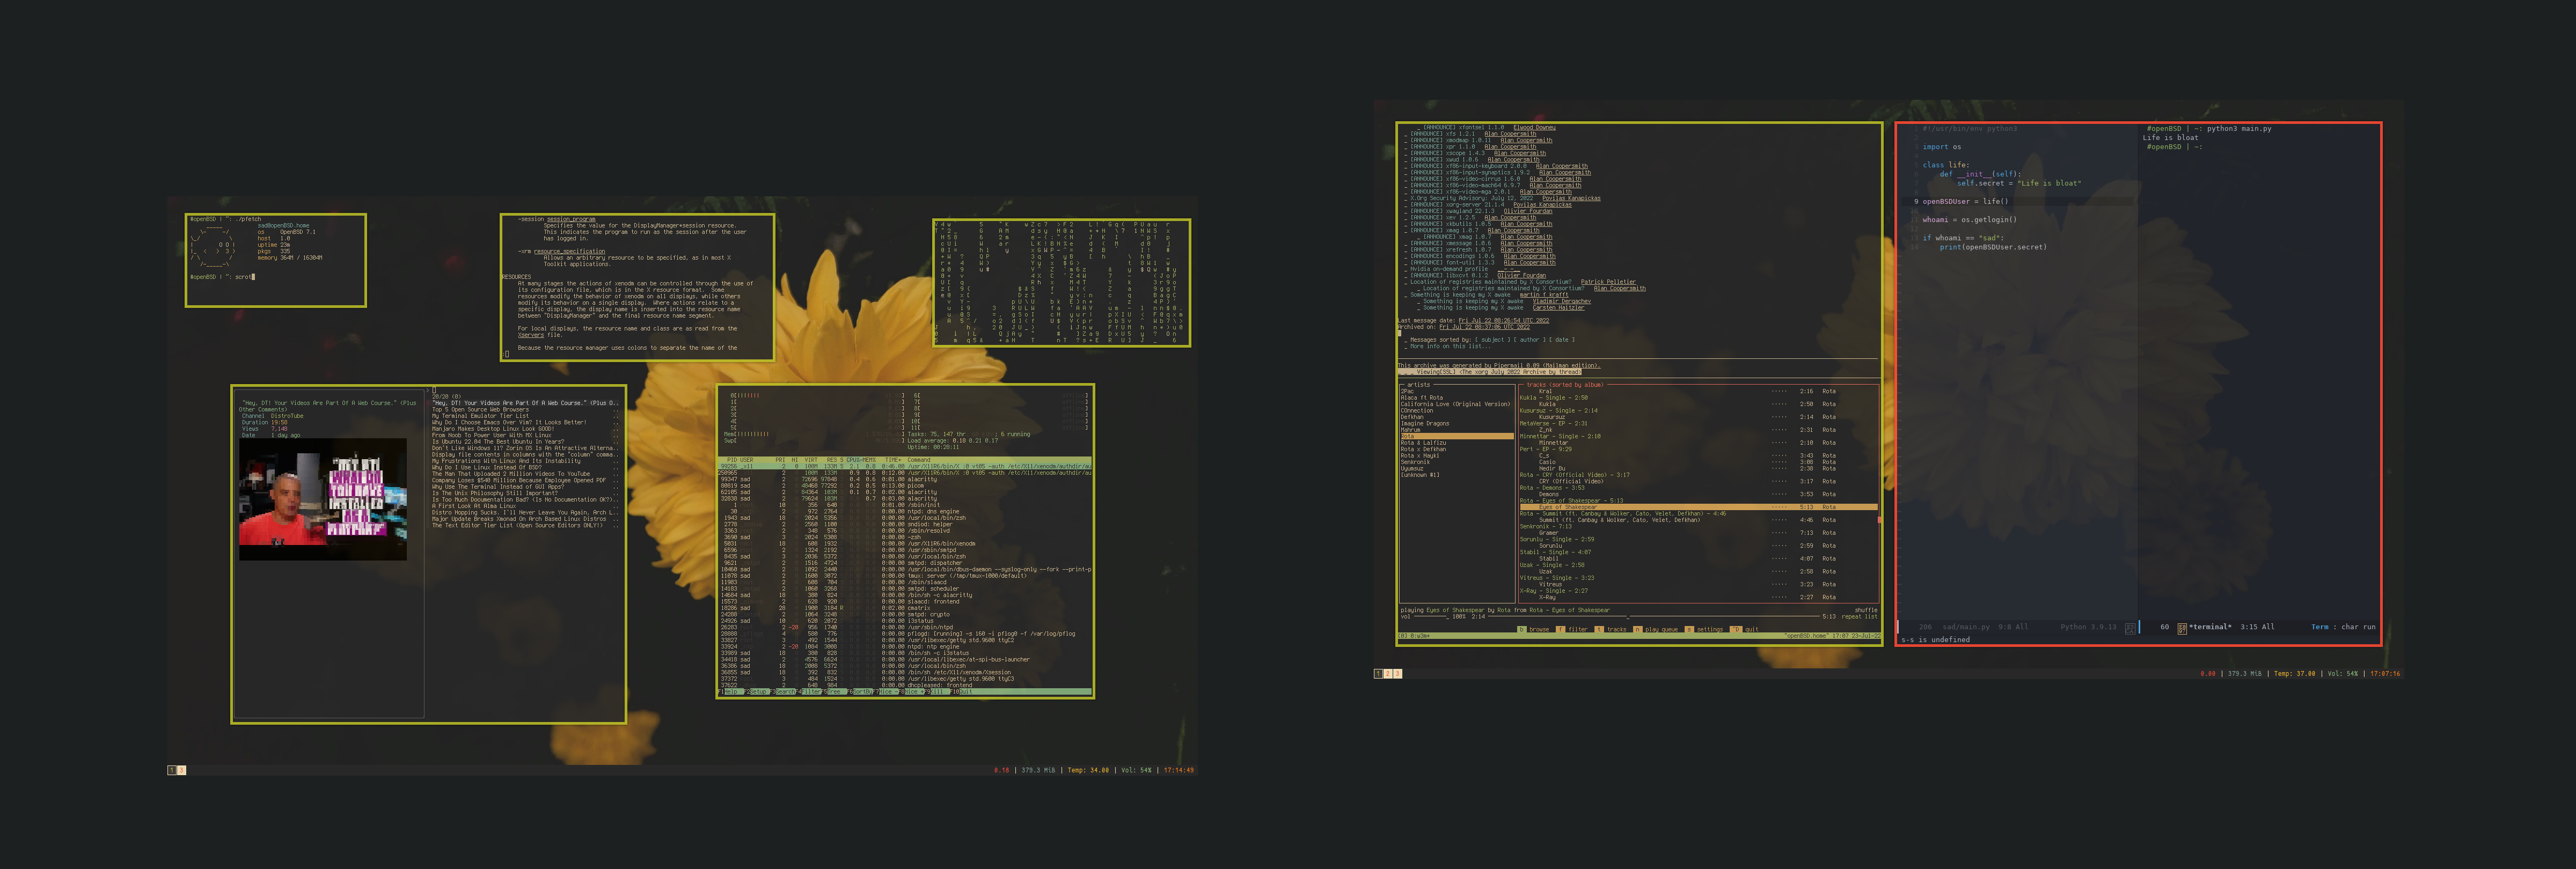Select 'Top 5 Open Source Web Browsers' video
This screenshot has width=2576, height=869.
480,410
